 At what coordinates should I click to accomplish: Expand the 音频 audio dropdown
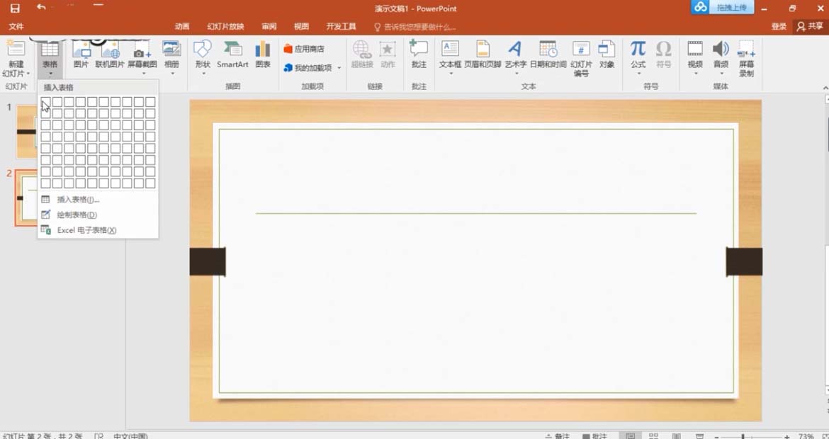721,73
